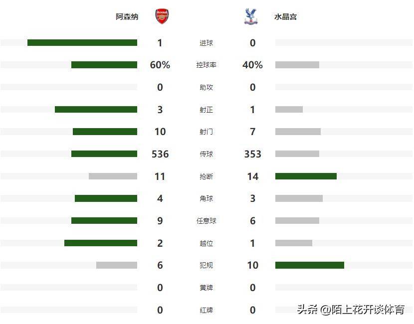This screenshot has width=414, height=324.
Task: Click Arsenal's 60% possession value
Action: (160, 65)
